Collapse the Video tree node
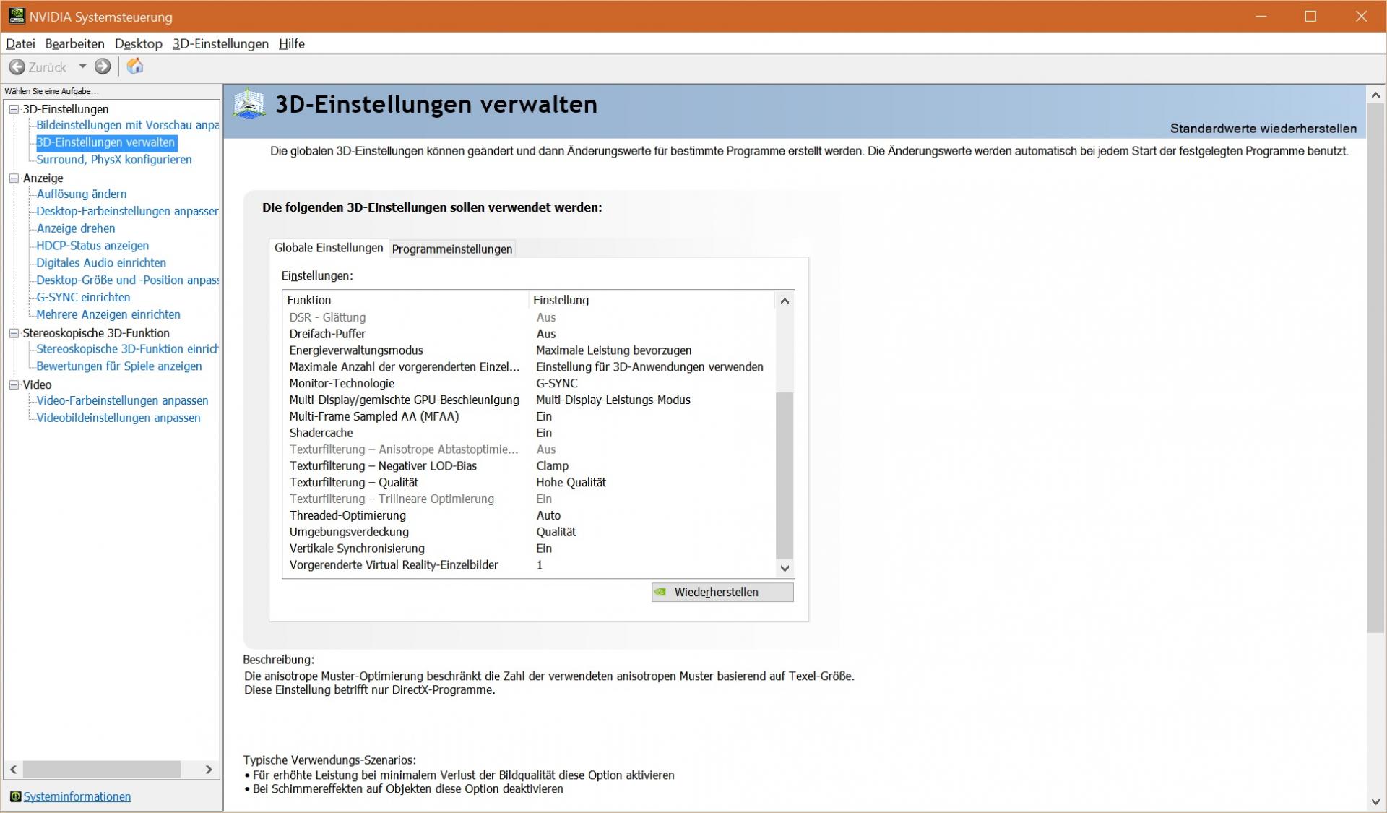 point(14,384)
